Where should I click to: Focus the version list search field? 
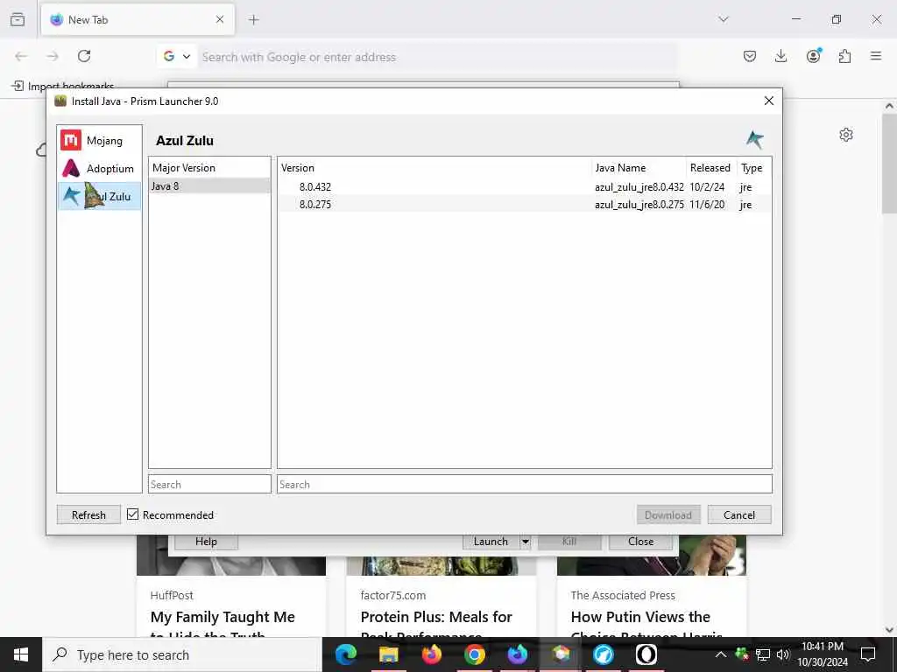(525, 484)
